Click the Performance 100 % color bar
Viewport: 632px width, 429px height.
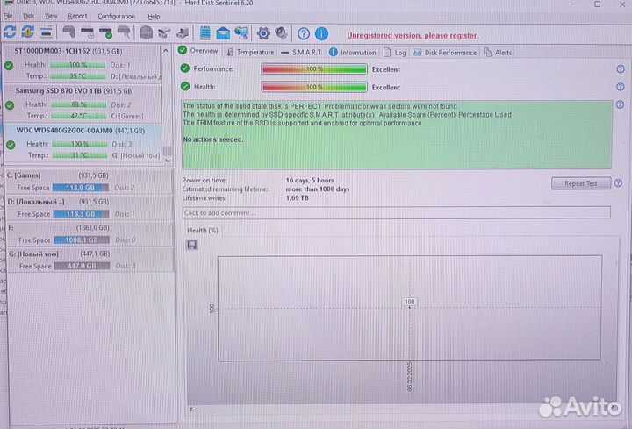pyautogui.click(x=314, y=69)
